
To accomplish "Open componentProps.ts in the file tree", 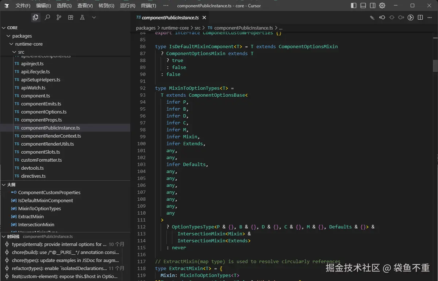I will coord(41,120).
